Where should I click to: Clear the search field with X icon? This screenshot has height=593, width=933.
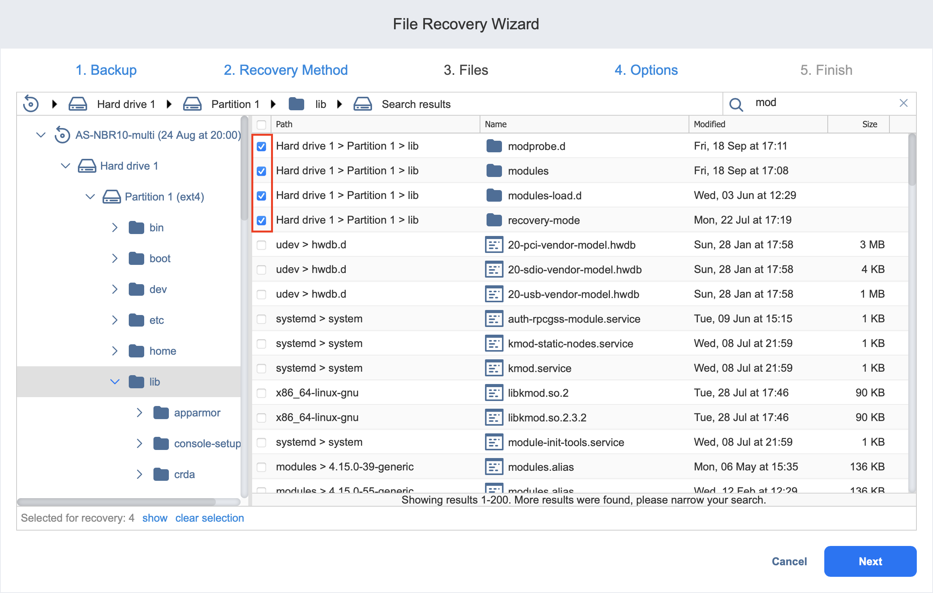(903, 103)
